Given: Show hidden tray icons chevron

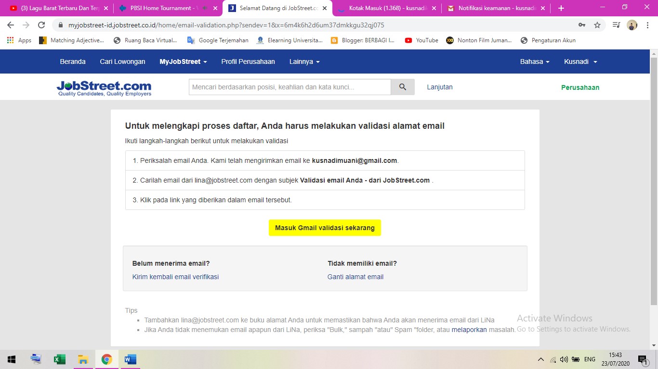Looking at the screenshot, I should tap(541, 359).
